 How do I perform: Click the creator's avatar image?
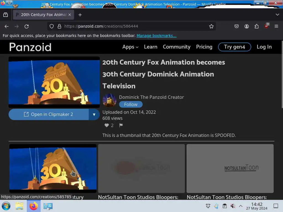click(109, 100)
